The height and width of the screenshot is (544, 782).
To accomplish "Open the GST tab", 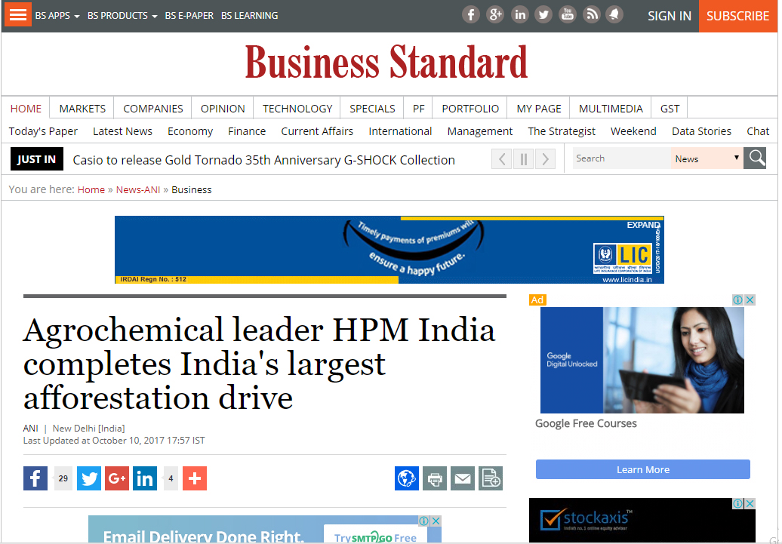I will coord(670,109).
